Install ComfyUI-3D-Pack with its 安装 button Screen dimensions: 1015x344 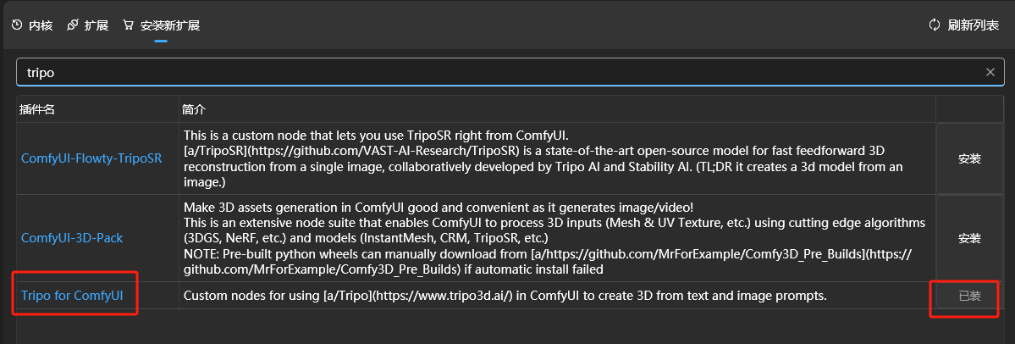point(969,238)
